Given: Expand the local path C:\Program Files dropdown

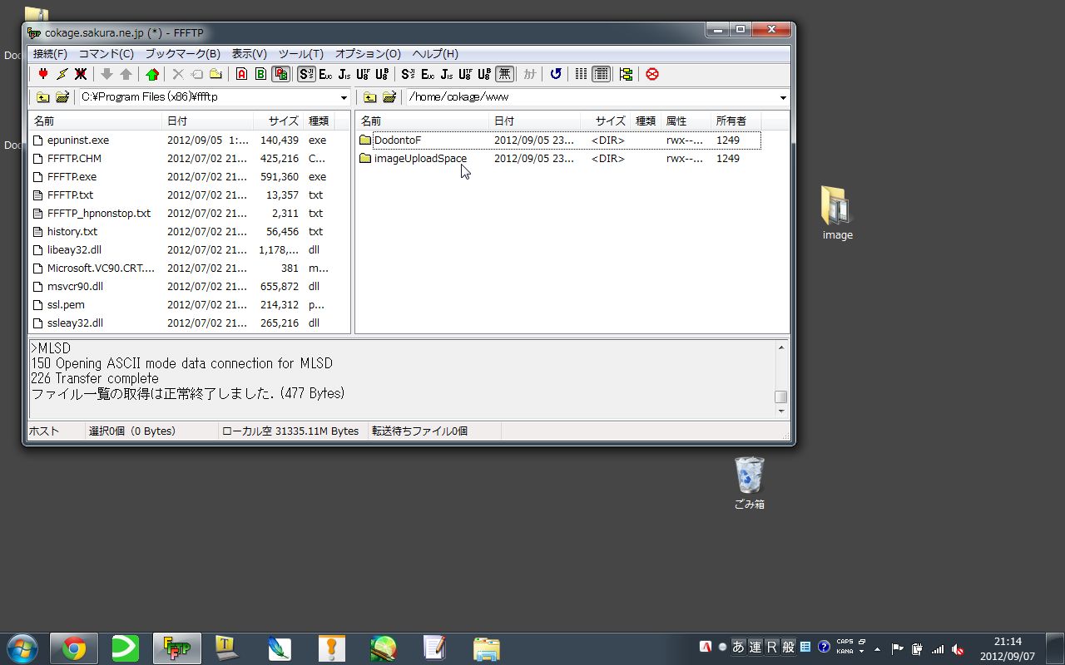Looking at the screenshot, I should (x=344, y=98).
